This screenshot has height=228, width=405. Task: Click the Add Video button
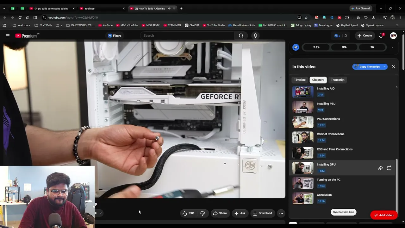[x=384, y=215]
